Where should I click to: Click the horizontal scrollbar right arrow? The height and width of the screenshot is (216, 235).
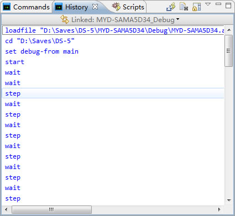point(219,209)
